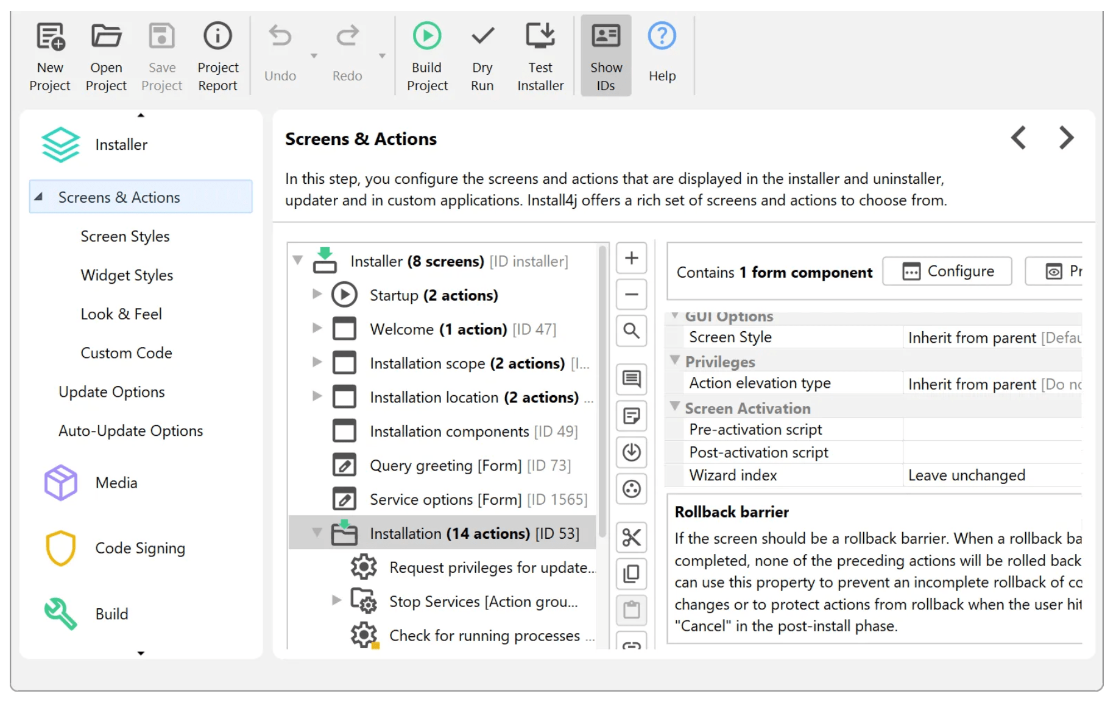Click the edit note icon button
Viewport: 1116px width, 705px height.
(632, 416)
